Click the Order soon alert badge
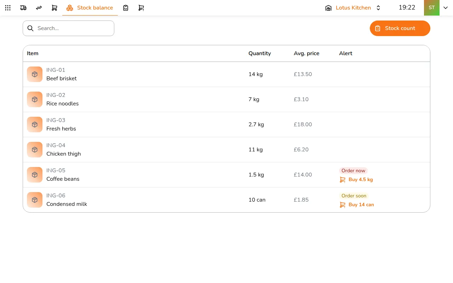 point(354,196)
